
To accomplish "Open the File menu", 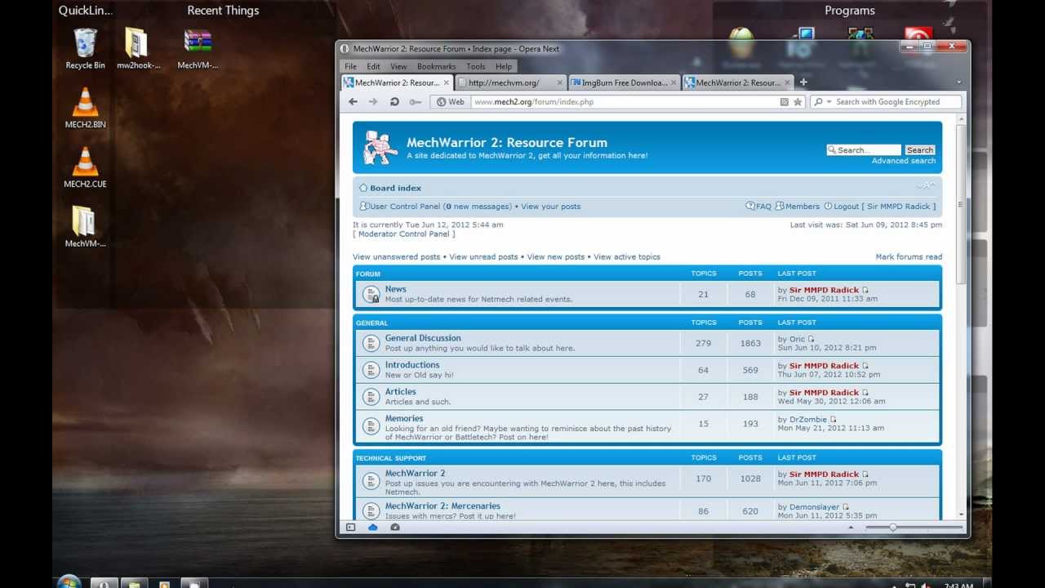I will (x=350, y=66).
